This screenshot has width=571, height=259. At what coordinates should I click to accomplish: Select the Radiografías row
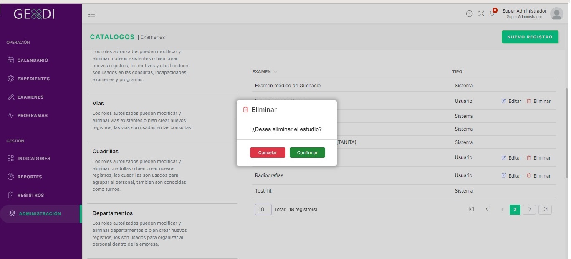point(404,175)
